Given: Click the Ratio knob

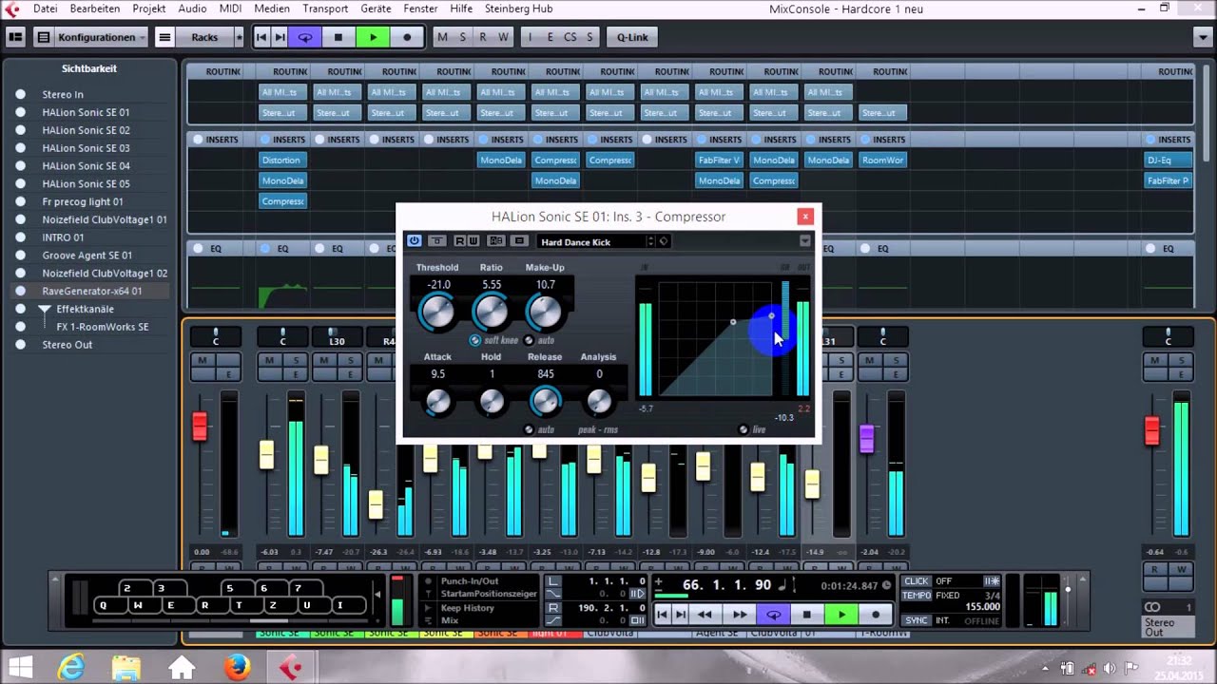Looking at the screenshot, I should click(x=492, y=312).
